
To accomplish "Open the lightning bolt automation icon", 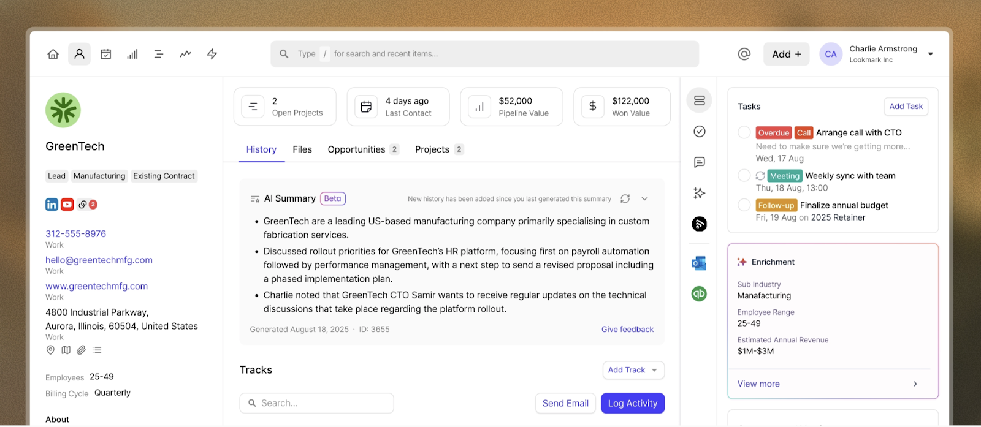I will click(212, 54).
